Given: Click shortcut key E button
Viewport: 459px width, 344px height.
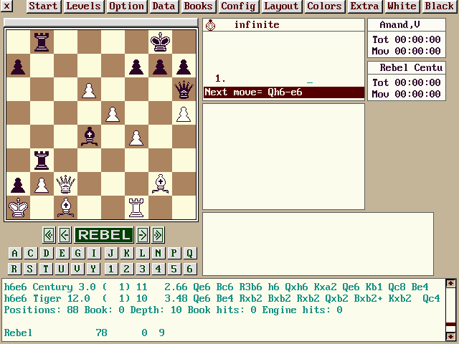Looking at the screenshot, I should 62,253.
